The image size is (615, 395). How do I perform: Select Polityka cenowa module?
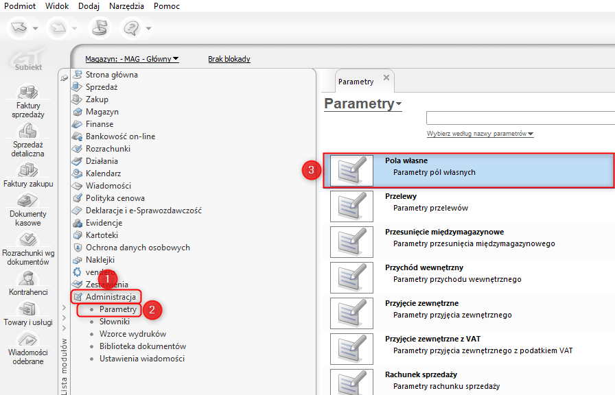pyautogui.click(x=115, y=198)
